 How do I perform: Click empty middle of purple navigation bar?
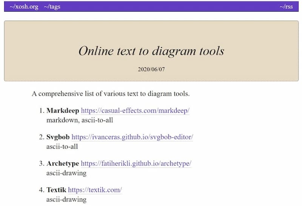coord(170,6)
